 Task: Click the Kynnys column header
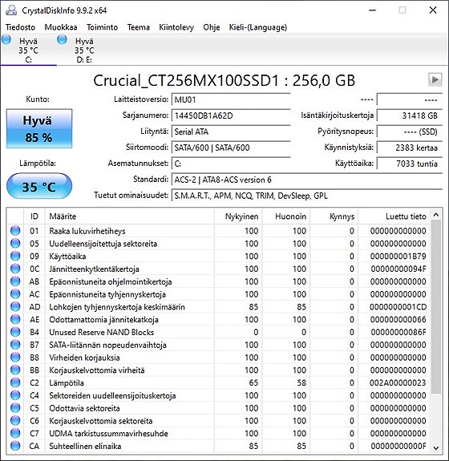tap(334, 216)
